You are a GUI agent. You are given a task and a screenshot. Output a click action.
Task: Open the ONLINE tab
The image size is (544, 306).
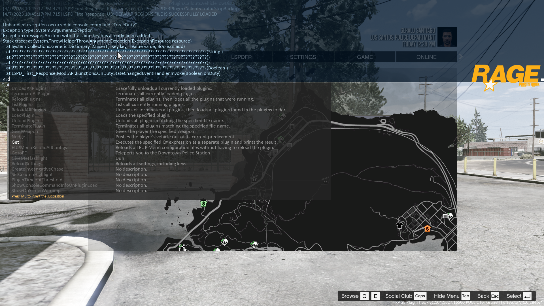426,57
